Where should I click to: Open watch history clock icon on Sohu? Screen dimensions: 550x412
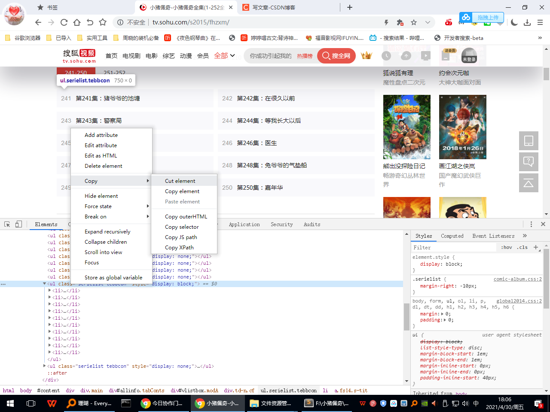pos(386,56)
